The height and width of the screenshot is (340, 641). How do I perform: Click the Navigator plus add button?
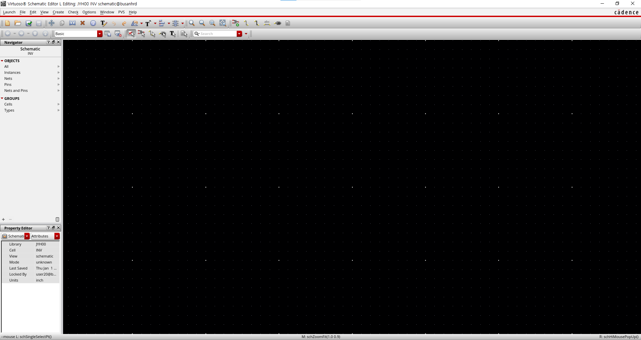click(3, 219)
